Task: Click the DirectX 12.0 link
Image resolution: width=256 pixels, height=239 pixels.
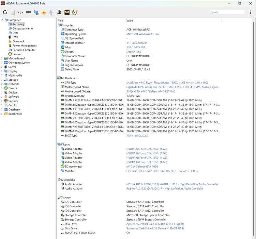Action: tap(134, 52)
